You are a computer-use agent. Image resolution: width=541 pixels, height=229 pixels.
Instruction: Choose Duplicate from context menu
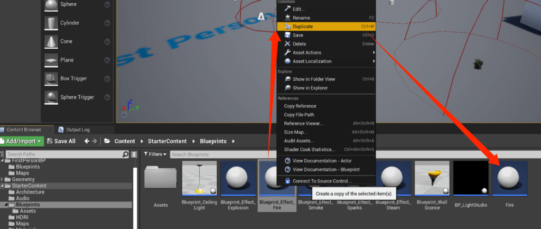pos(326,26)
